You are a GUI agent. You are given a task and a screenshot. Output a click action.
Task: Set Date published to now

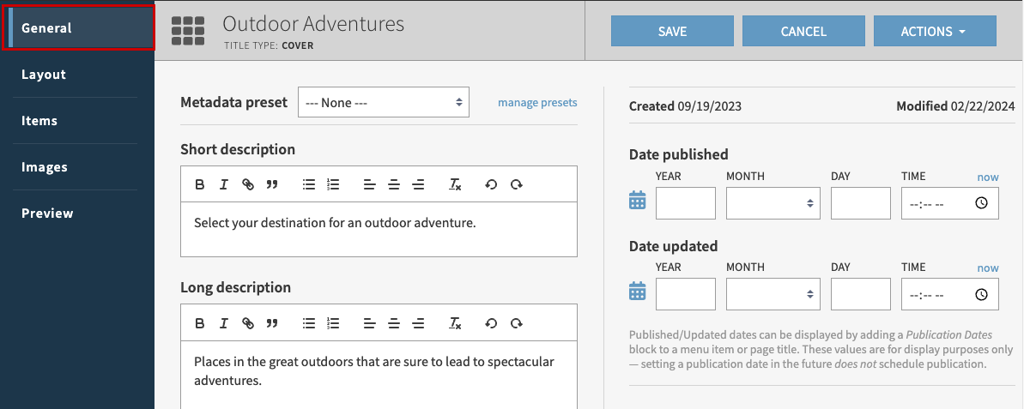987,177
